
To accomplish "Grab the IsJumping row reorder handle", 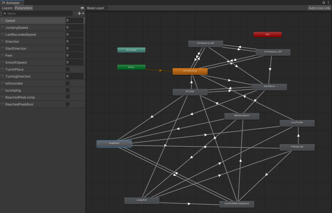I will pyautogui.click(x=2, y=90).
